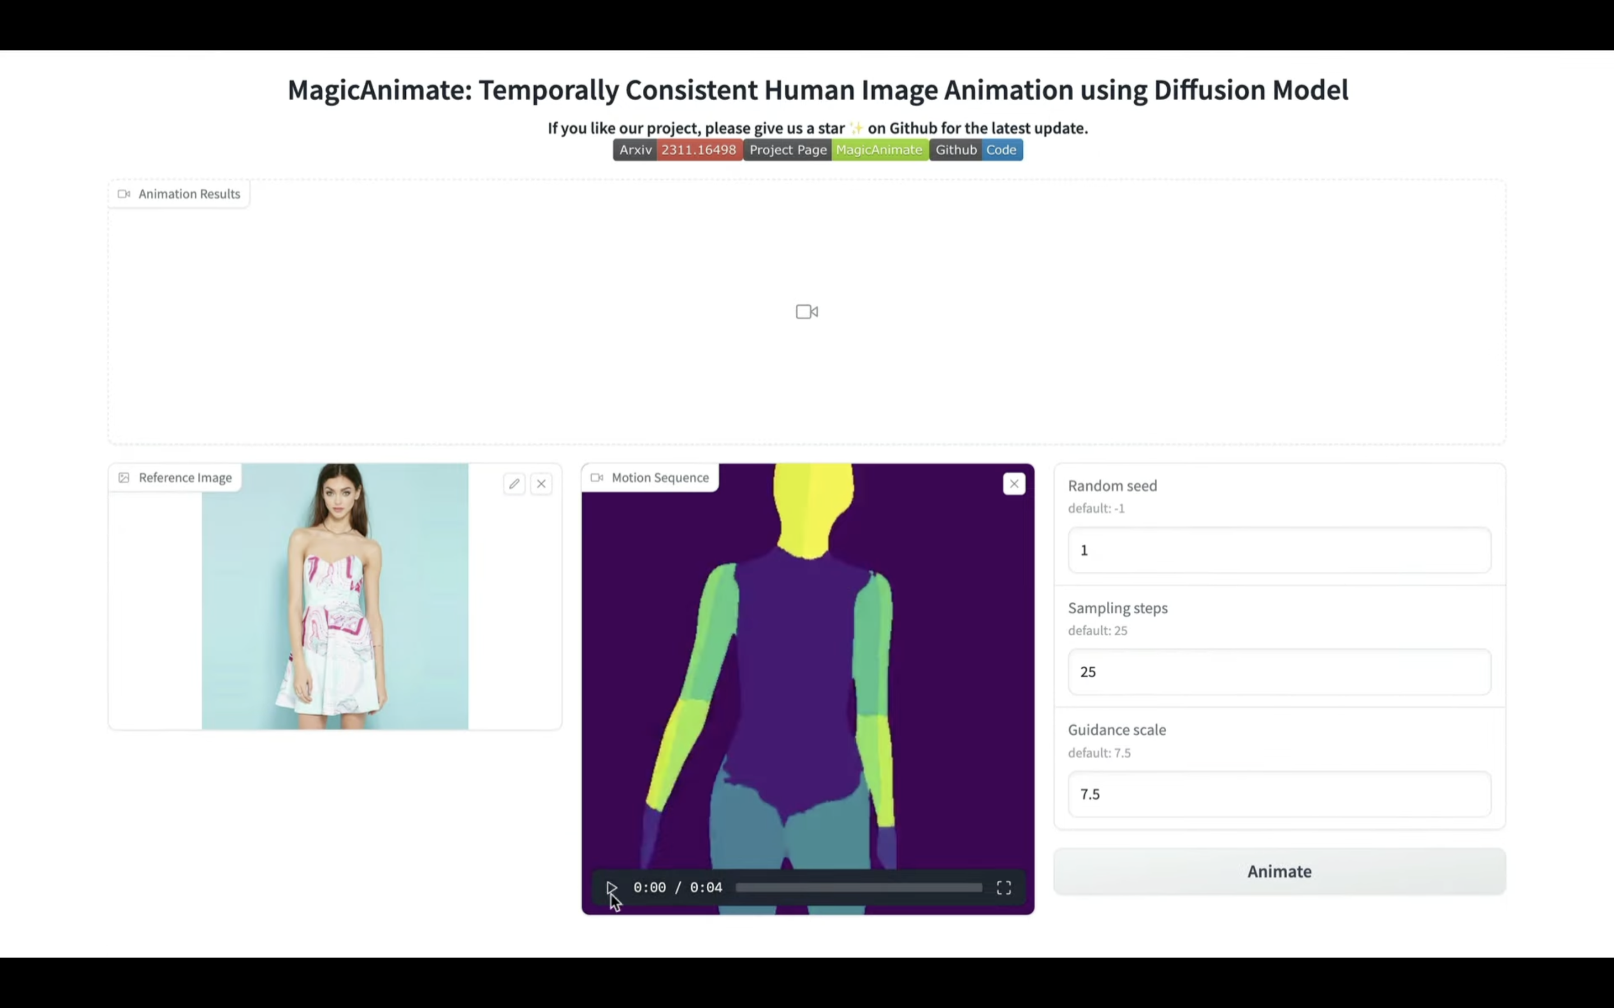The height and width of the screenshot is (1008, 1614).
Task: Click the Sampling steps label
Action: click(1118, 608)
